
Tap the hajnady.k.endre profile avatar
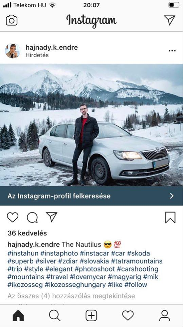[x=13, y=51]
